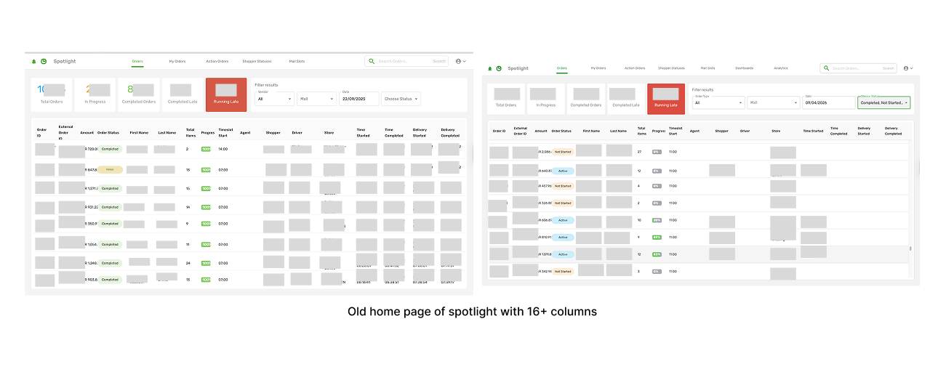
Task: Expand the Order Type dropdown
Action: [718, 103]
